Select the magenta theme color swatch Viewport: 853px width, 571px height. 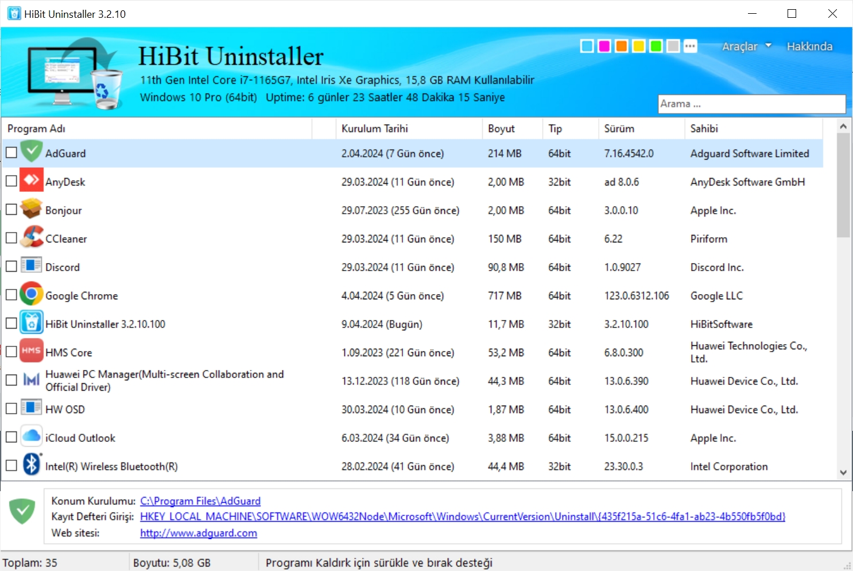(604, 46)
